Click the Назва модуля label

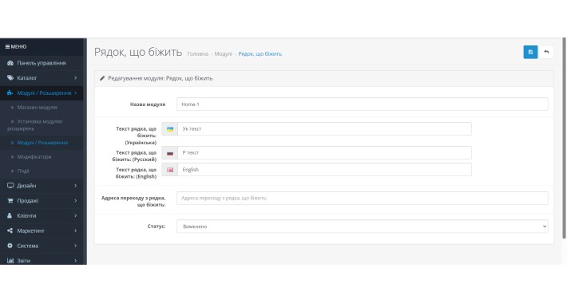[148, 104]
